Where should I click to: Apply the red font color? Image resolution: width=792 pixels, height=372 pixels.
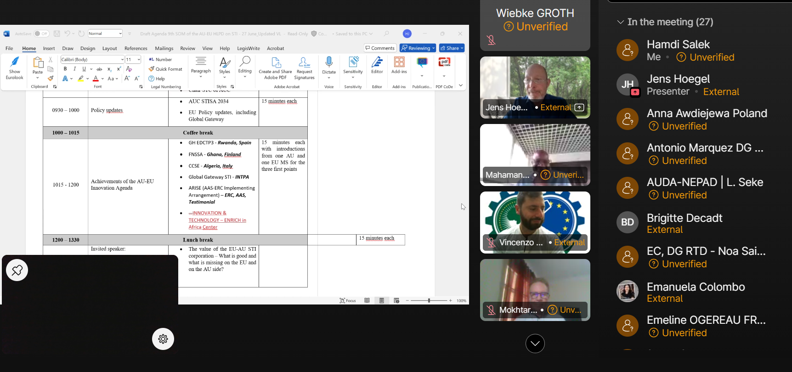coord(96,79)
